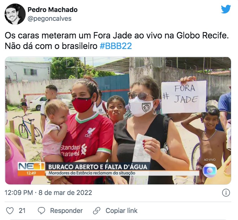This screenshot has height=220, width=238.
Task: Click the Responder button text
Action: pyautogui.click(x=66, y=211)
